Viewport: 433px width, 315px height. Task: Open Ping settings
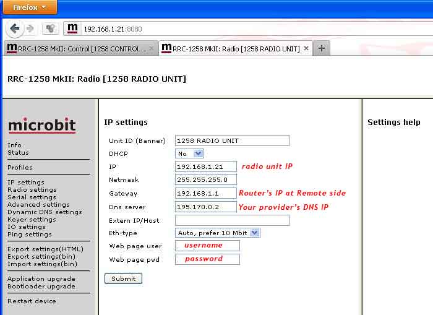tap(30, 235)
